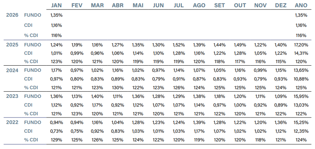315x149 pixels.
Task: Click 2026 FUNDO January value 1,35%
Action: point(56,15)
